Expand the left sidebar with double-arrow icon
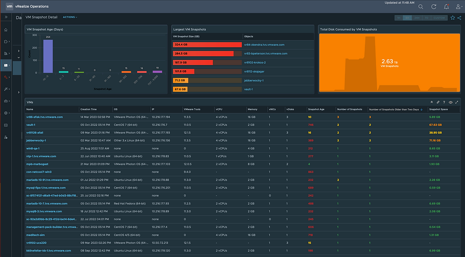465x257 pixels. [6, 17]
